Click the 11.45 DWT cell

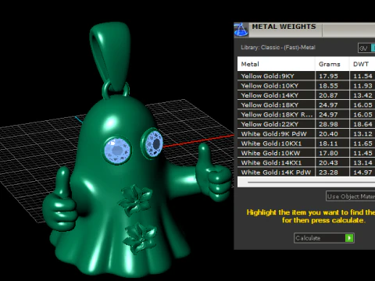point(362,153)
